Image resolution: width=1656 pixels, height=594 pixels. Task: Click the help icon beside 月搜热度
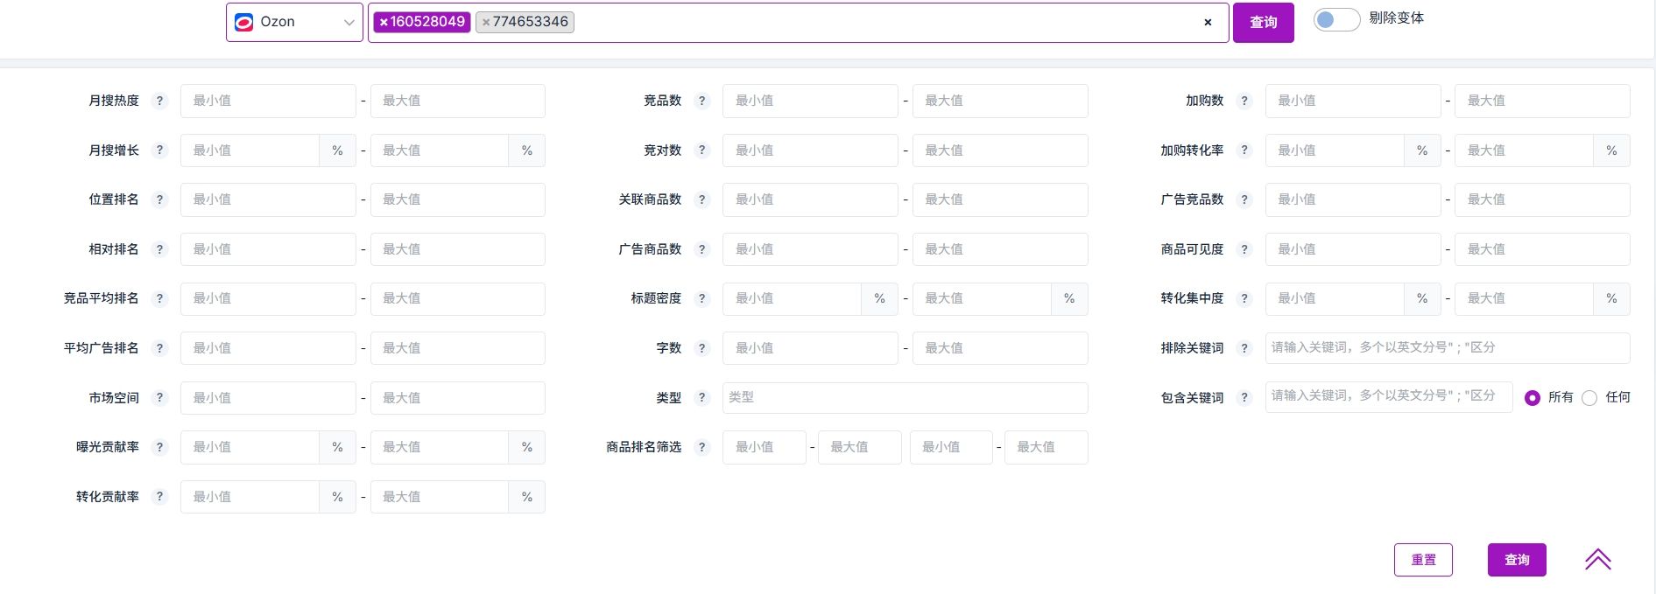click(159, 101)
